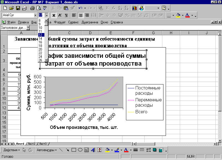222x160 pixels.
Task: Click the Name Box input field
Action: point(13,27)
